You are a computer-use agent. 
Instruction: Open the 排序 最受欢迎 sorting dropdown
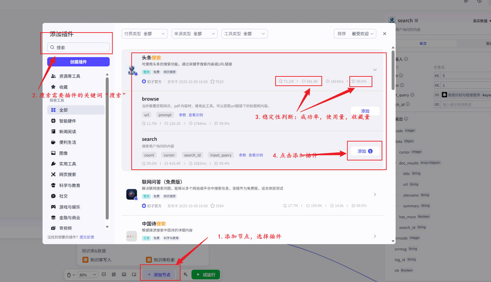[355, 34]
